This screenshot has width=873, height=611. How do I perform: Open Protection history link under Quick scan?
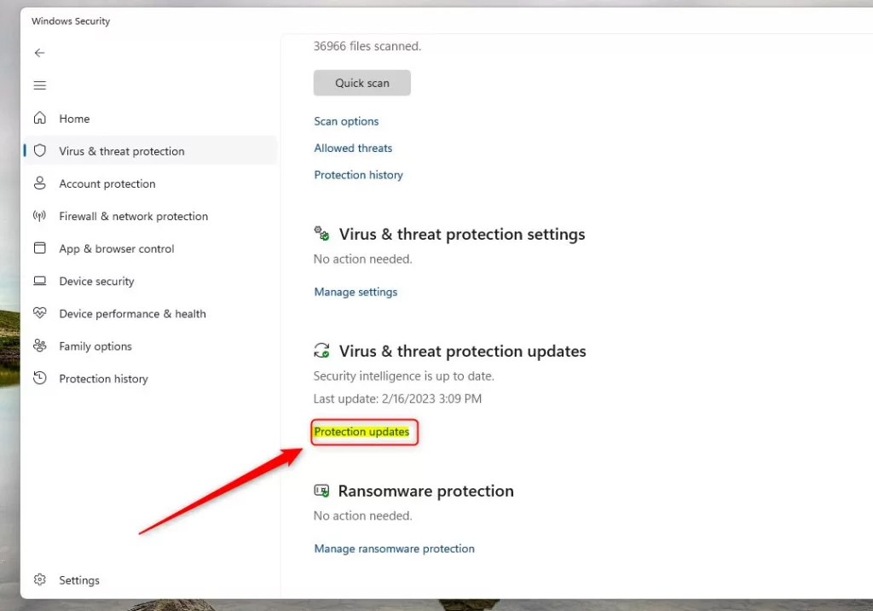[x=359, y=175]
